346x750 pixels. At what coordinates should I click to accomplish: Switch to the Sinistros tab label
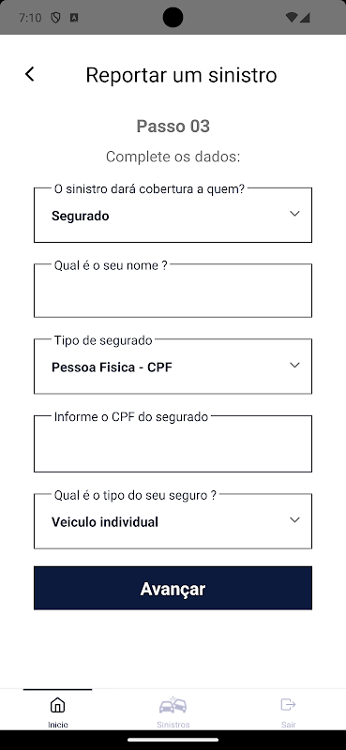pos(173,725)
